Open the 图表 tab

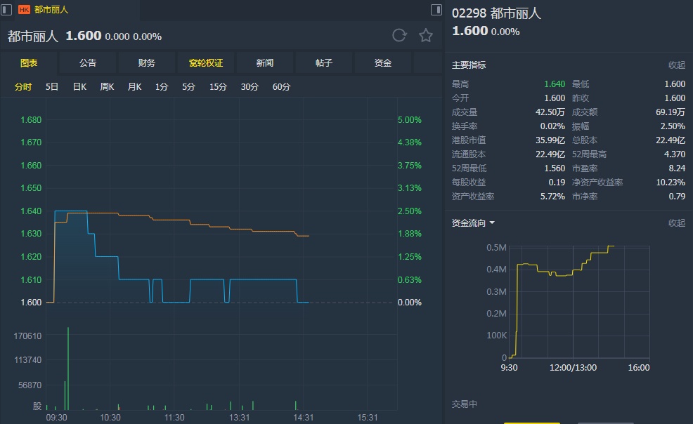[x=29, y=63]
